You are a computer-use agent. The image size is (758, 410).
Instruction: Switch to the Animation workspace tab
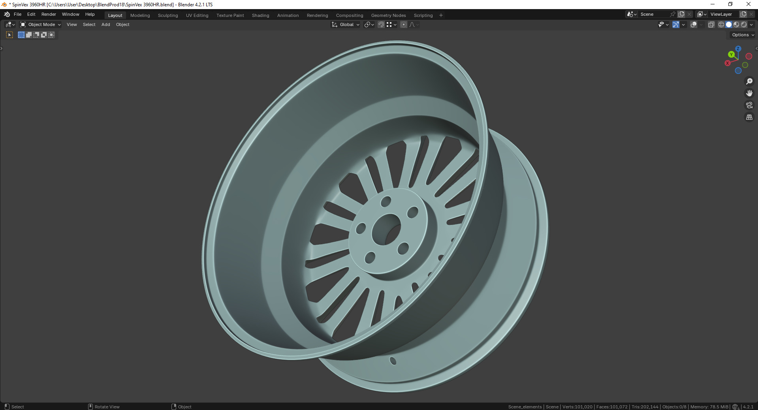tap(288, 15)
